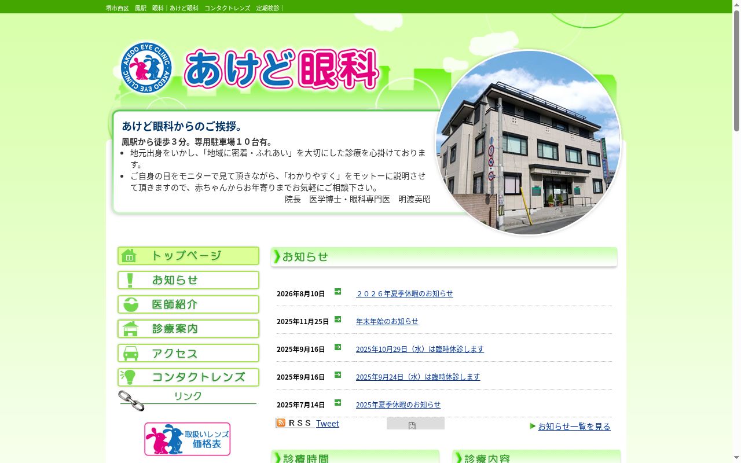Click the green arrow icon beside 2025年11月25日

click(x=338, y=319)
